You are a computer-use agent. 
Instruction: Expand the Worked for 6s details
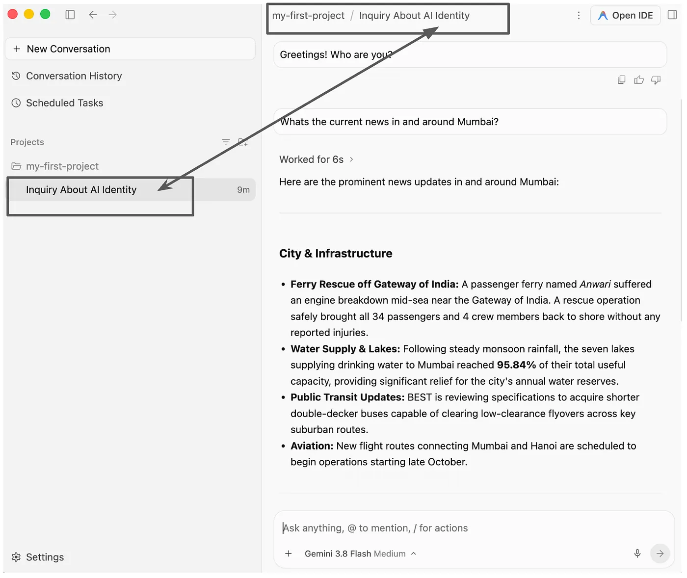(317, 159)
